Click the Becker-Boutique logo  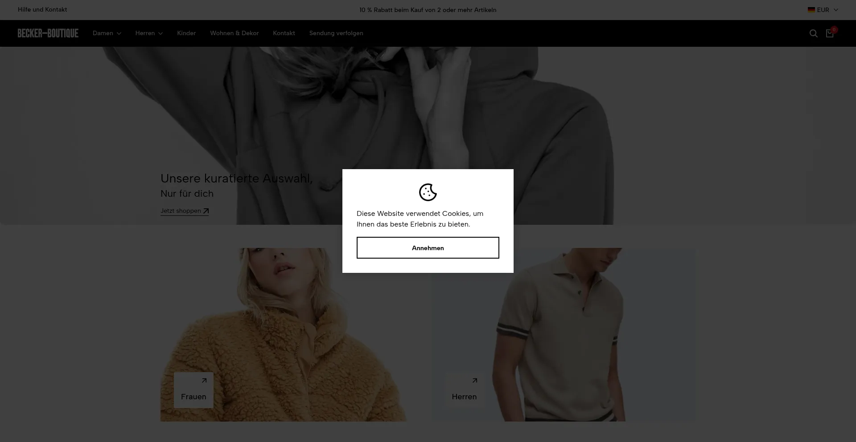coord(48,33)
